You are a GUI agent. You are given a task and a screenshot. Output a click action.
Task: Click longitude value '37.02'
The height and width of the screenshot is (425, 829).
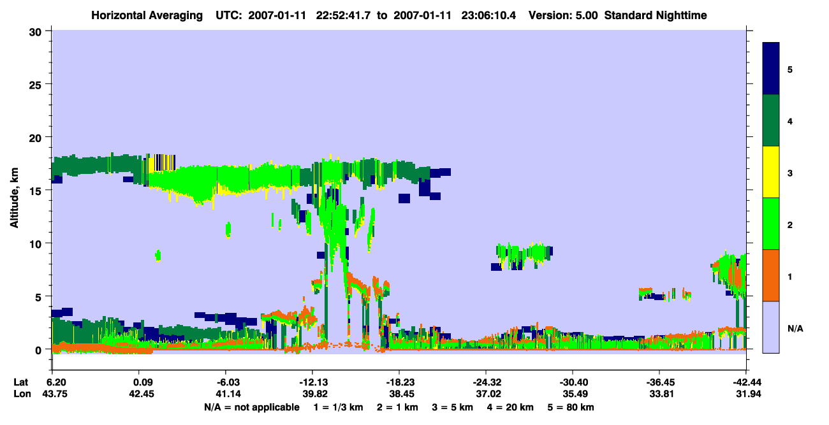488,394
